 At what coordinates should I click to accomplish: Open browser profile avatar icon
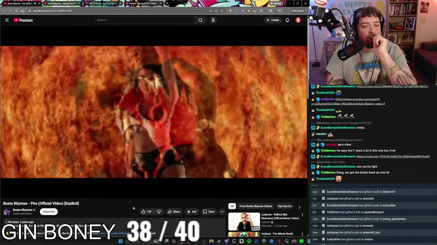click(286, 11)
